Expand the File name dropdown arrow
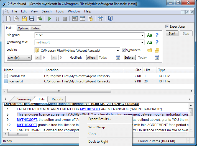 142,35
